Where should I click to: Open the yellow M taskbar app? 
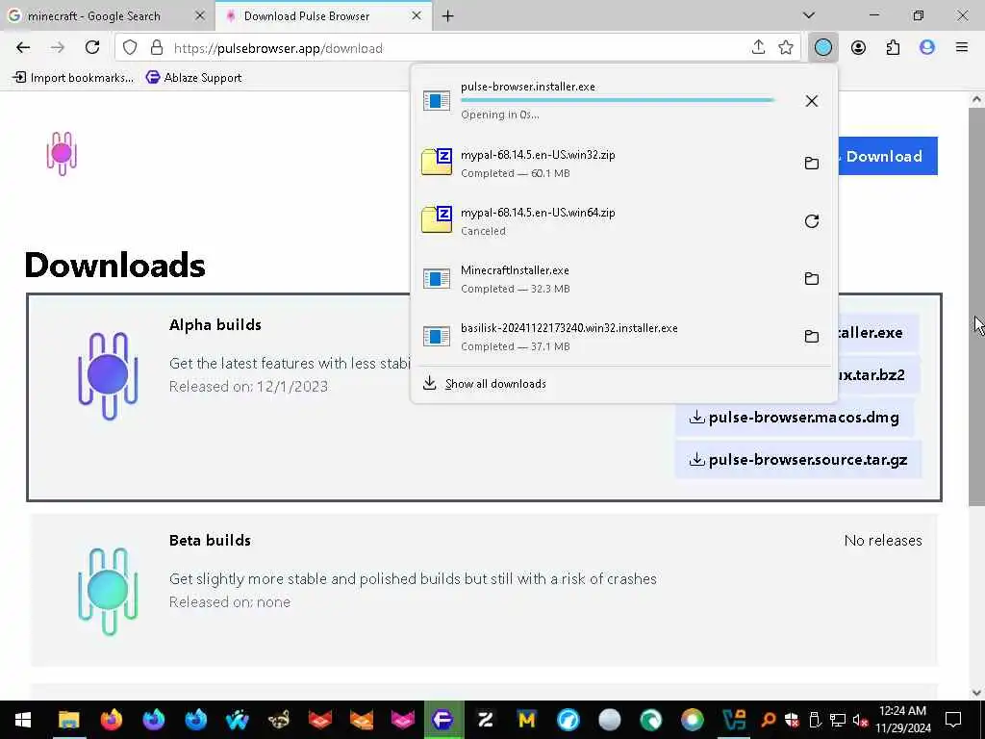point(526,720)
